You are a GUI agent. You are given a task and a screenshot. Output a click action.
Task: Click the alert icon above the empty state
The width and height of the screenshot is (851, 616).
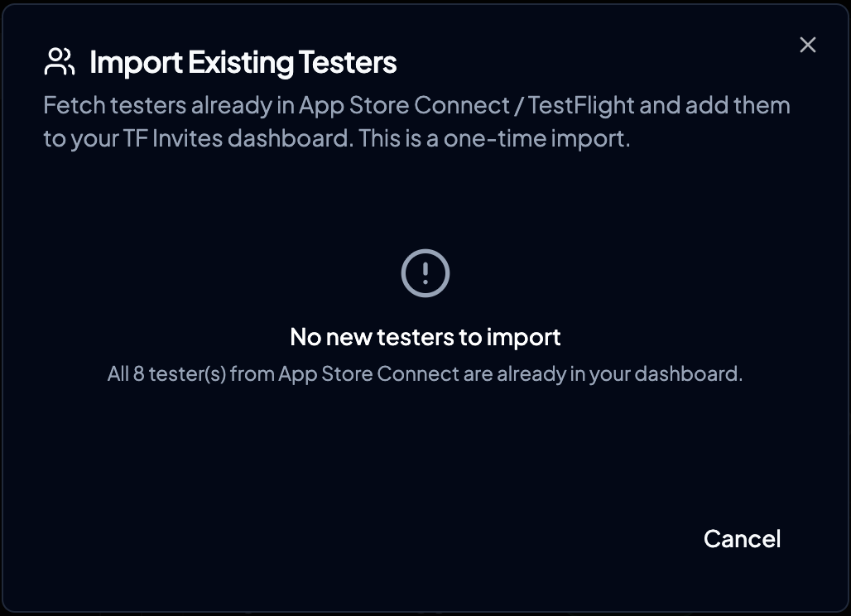click(425, 272)
